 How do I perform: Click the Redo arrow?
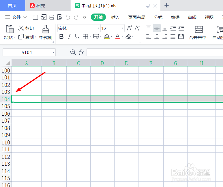tap(76, 17)
